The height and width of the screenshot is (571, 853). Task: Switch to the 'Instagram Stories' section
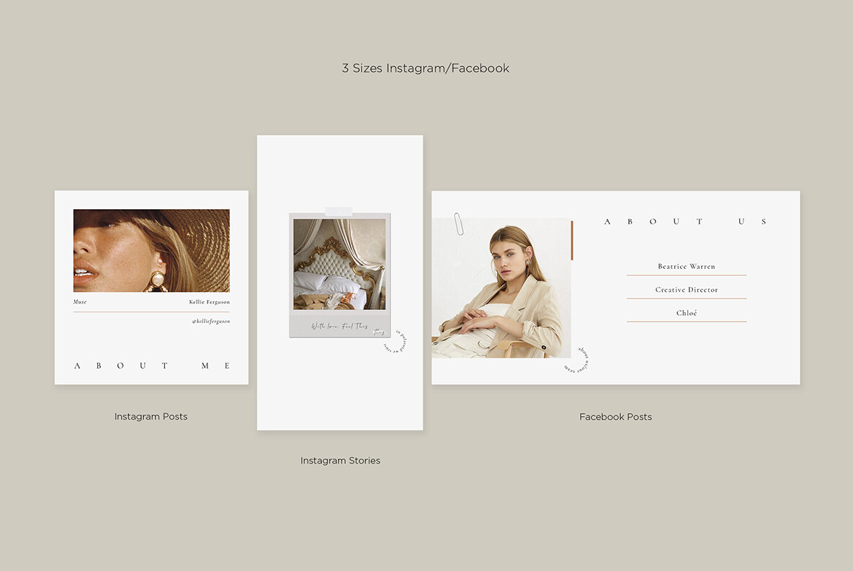pos(340,460)
